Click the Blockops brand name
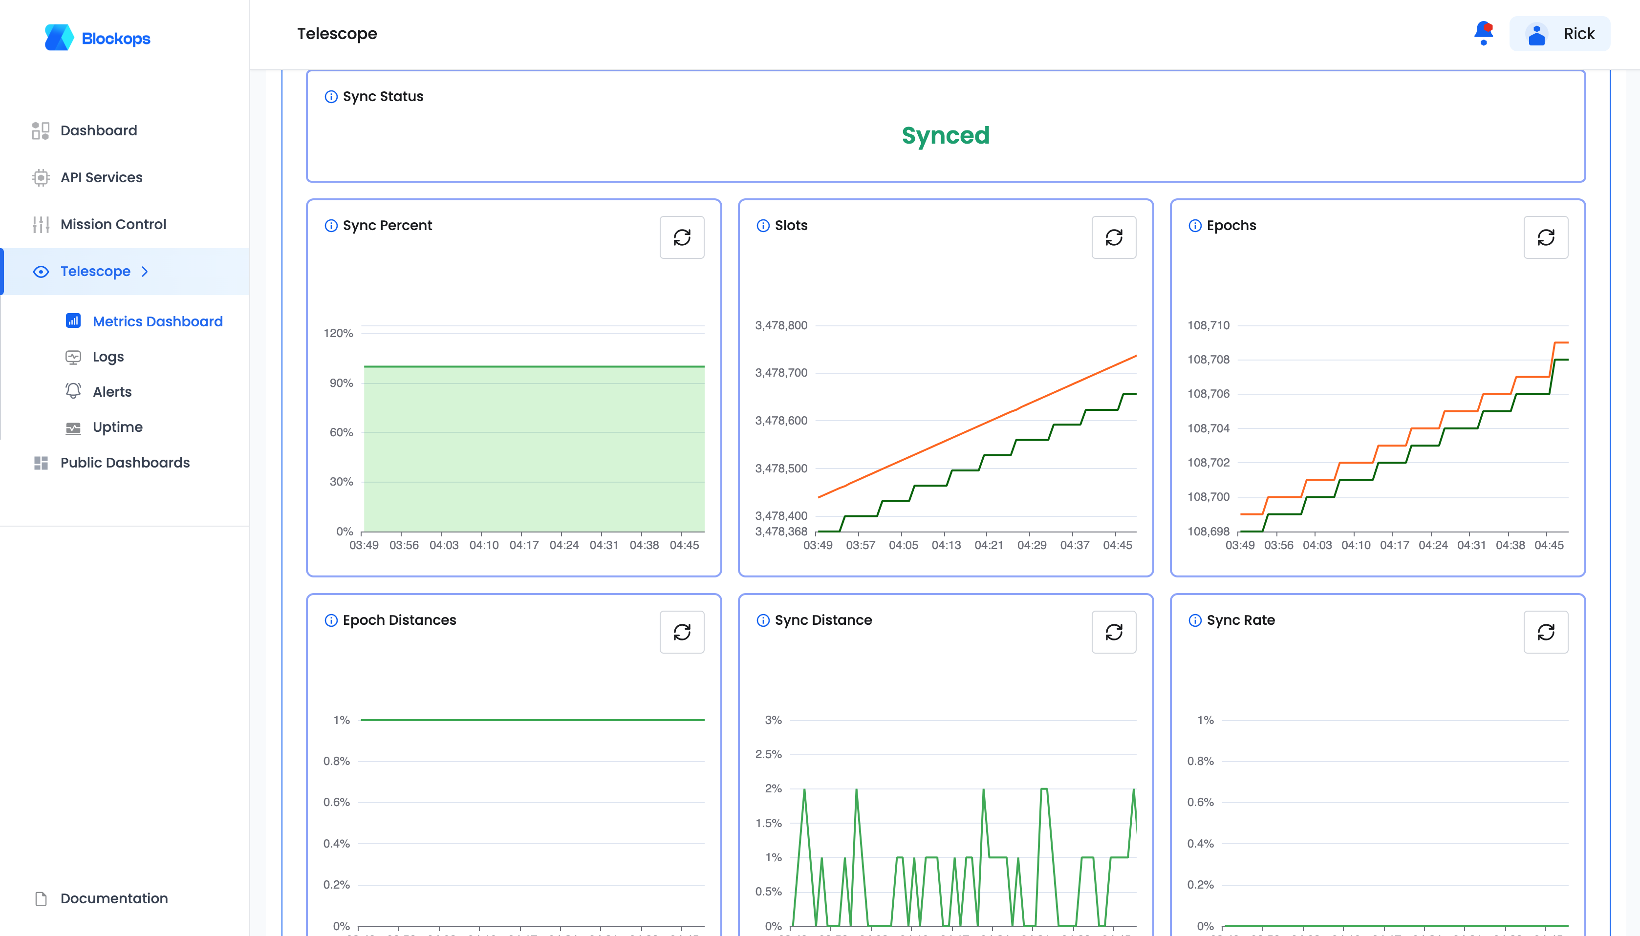Image resolution: width=1640 pixels, height=936 pixels. (116, 39)
